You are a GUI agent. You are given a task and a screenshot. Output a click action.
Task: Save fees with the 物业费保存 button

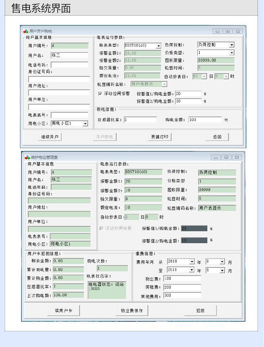pos(132,310)
